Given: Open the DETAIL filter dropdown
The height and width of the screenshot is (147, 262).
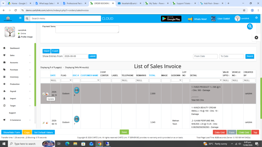Looking at the screenshot, I should click(206, 80).
